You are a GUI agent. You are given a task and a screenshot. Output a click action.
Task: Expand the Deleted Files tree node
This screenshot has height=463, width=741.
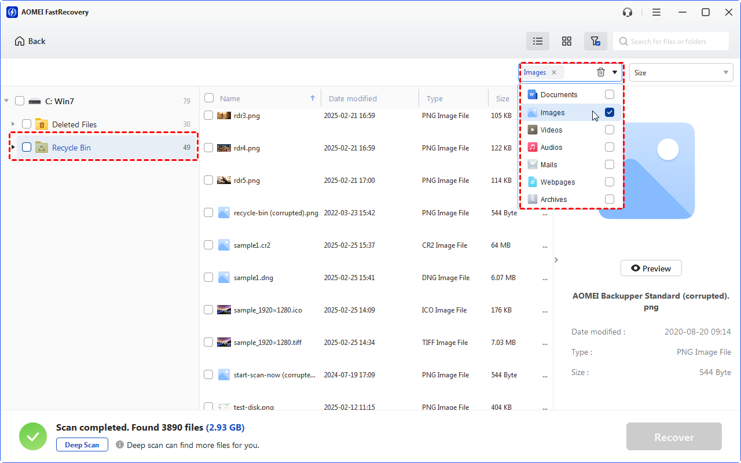13,124
